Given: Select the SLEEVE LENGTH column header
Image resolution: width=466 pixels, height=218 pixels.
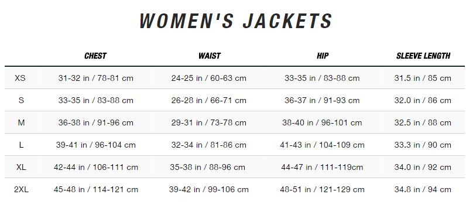Looking at the screenshot, I should (423, 56).
